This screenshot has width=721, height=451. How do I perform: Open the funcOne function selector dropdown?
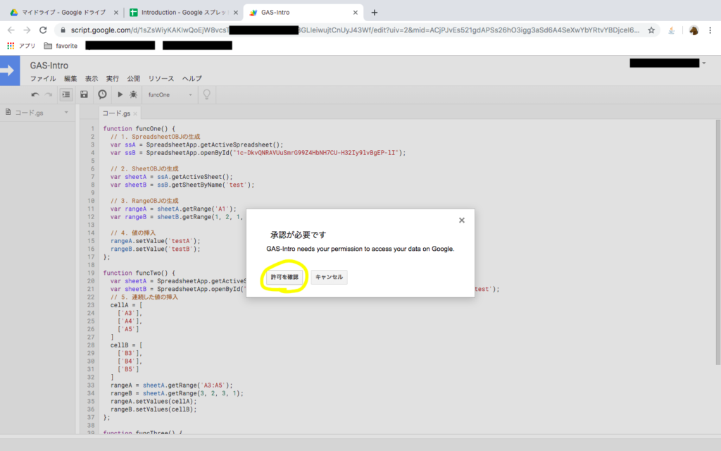pos(170,94)
